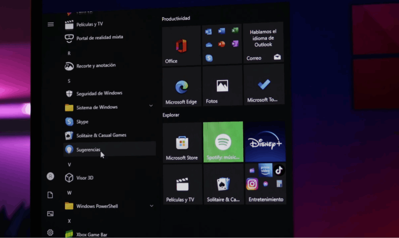Open the Fotos tile
This screenshot has width=399, height=238.
222,86
